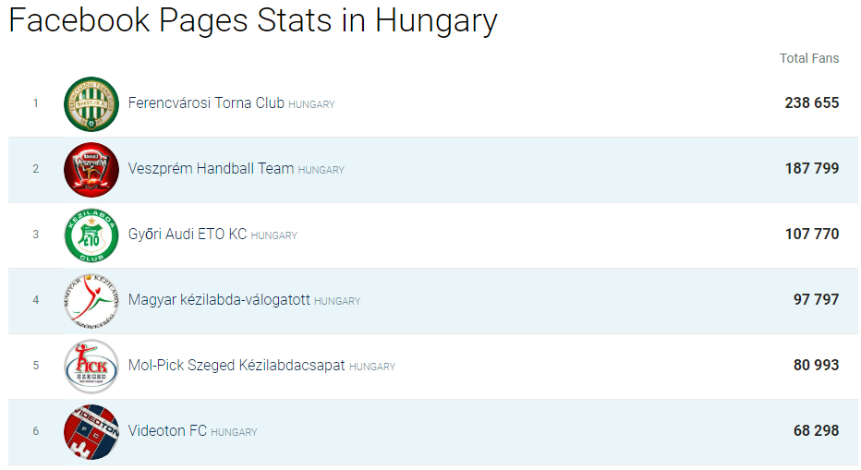Viewport: 861px width, 470px height.
Task: Click the Videoton FC name link
Action: [x=167, y=431]
